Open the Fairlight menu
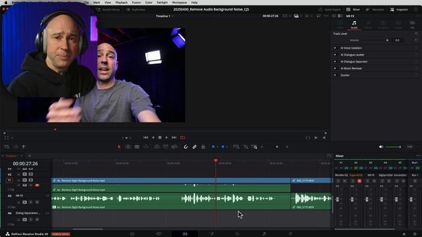422x237 pixels. tap(162, 3)
